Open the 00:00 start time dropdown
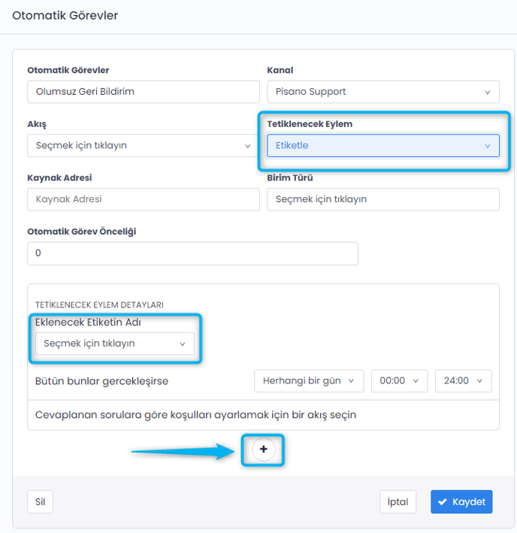Viewport: 517px width, 533px height. tap(399, 381)
